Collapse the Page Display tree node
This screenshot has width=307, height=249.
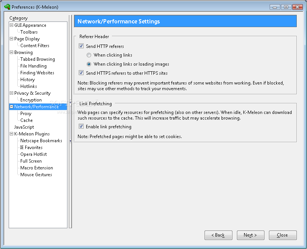pyautogui.click(x=12, y=39)
